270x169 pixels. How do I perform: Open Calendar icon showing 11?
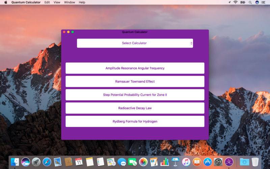tap(79, 162)
